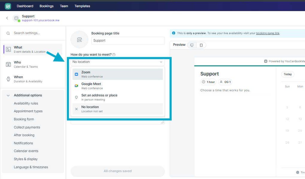This screenshot has width=305, height=179.
Task: Click the location pin icon
Action: pos(76,97)
